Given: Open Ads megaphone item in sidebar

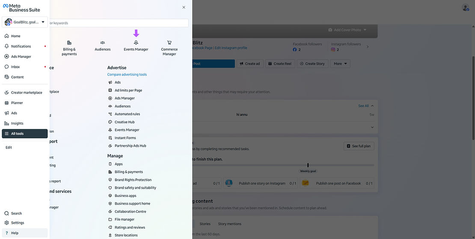Looking at the screenshot, I should click(24, 113).
